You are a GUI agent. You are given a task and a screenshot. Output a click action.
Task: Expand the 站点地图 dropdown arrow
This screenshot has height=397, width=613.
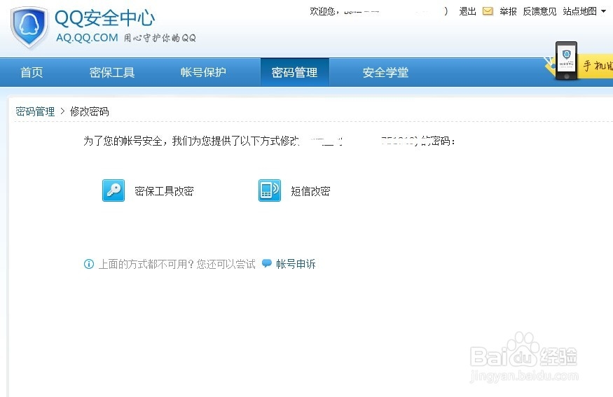click(x=604, y=11)
